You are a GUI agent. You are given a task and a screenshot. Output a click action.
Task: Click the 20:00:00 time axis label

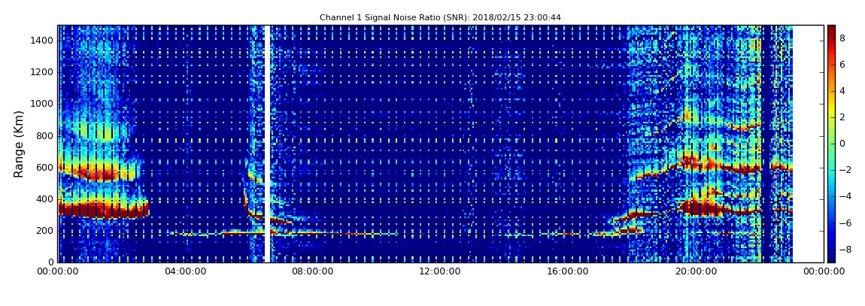[x=695, y=271]
